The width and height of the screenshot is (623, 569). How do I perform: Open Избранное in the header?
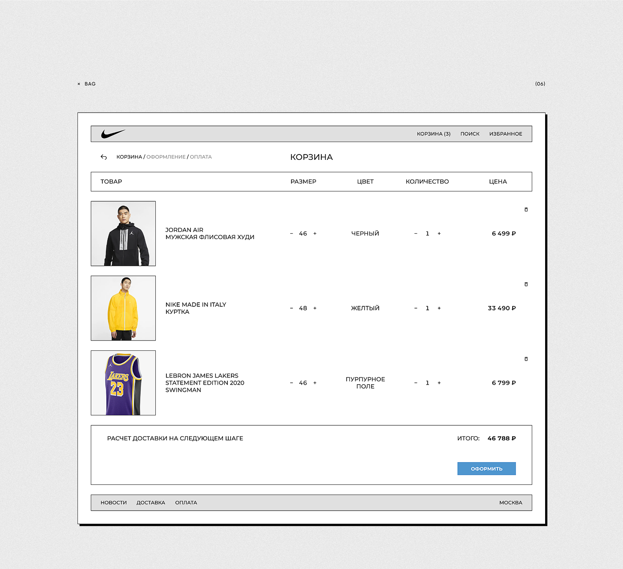tap(506, 134)
